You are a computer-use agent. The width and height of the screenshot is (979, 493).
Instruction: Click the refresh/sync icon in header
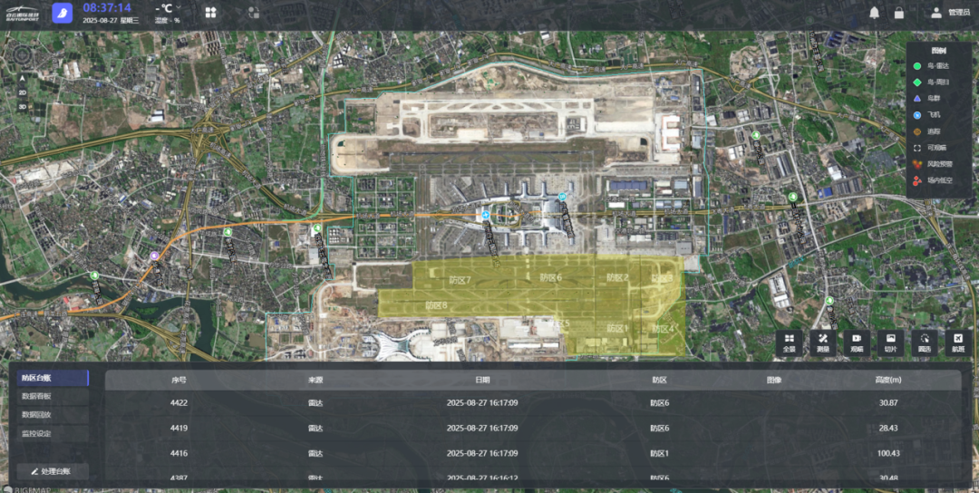[x=253, y=13]
